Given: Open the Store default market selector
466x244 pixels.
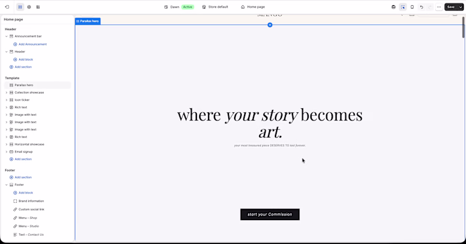Looking at the screenshot, I should pos(215,7).
